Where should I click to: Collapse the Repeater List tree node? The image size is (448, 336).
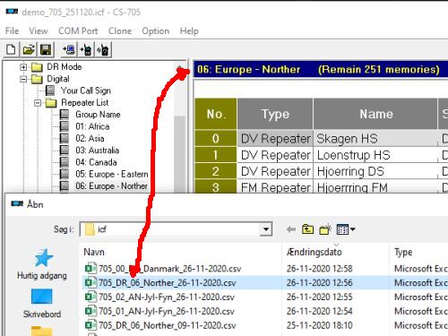(x=38, y=103)
